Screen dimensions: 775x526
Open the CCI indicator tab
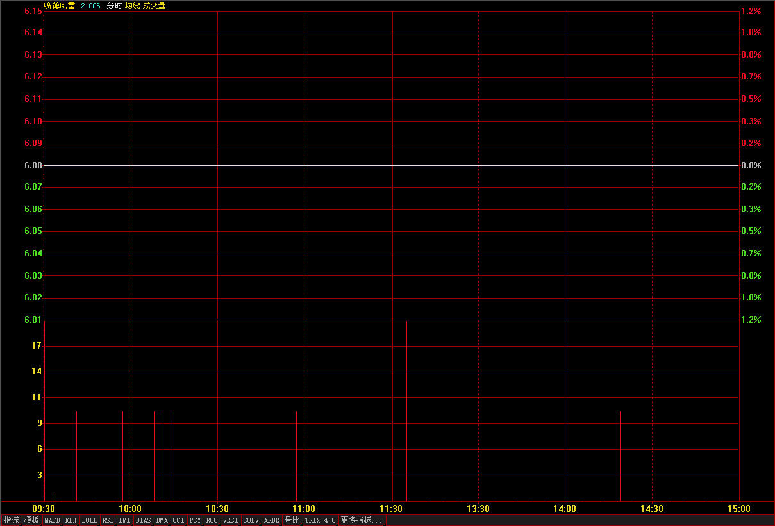pos(178,520)
